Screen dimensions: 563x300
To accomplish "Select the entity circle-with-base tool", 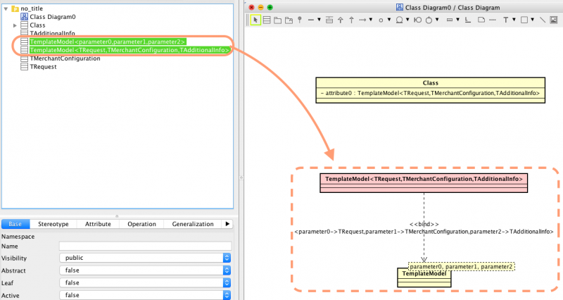I will 399,20.
